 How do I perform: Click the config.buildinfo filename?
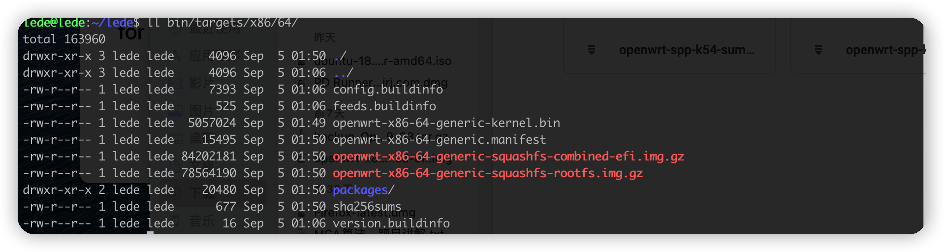tap(388, 90)
